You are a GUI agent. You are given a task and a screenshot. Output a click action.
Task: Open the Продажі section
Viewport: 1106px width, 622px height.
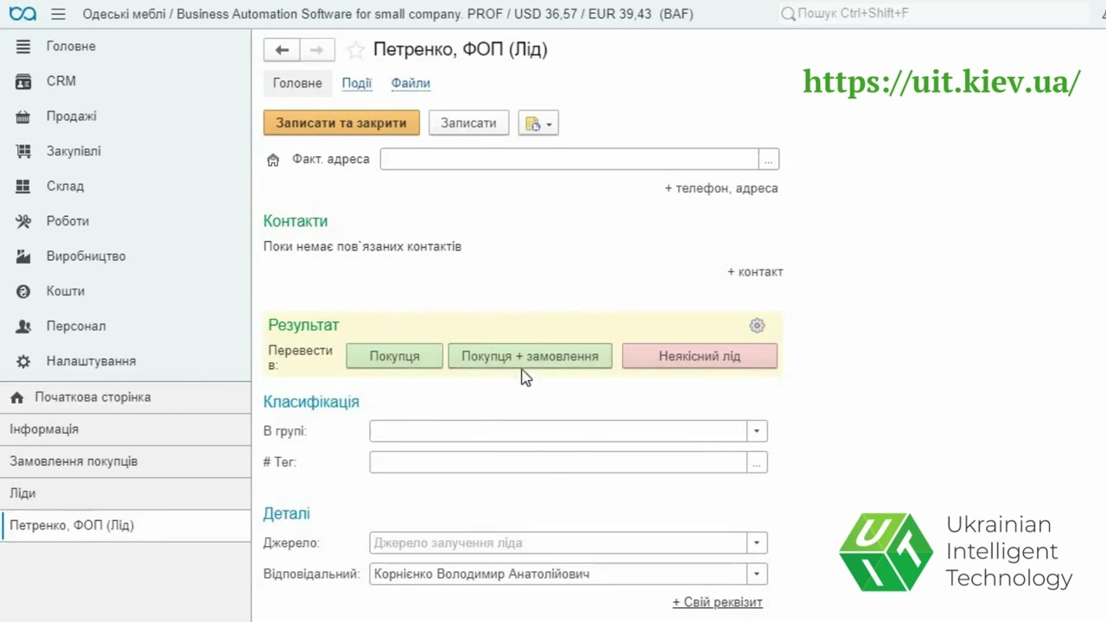(x=125, y=117)
